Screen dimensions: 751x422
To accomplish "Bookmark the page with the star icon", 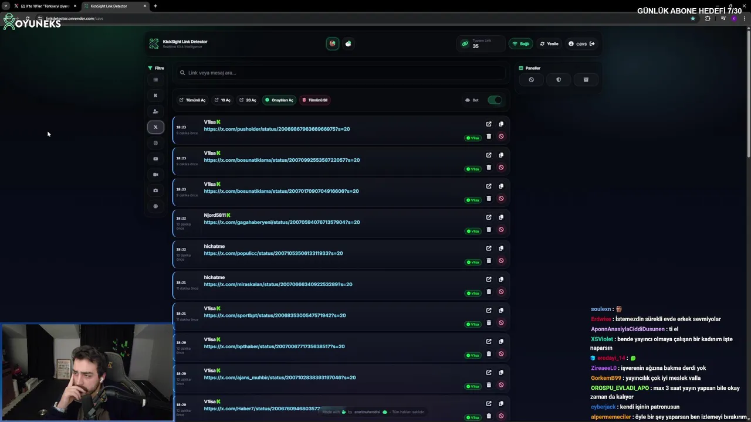I will click(693, 18).
